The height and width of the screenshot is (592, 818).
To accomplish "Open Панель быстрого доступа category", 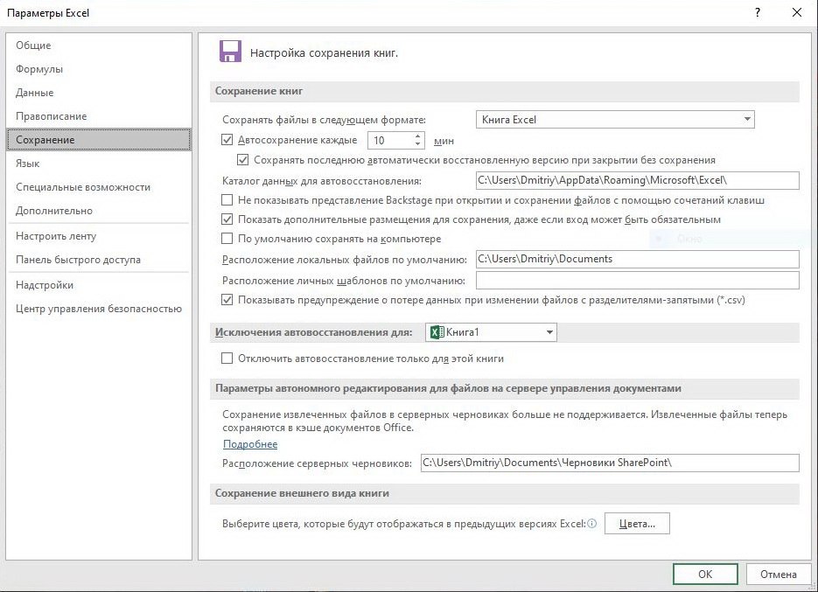I will tap(99, 259).
